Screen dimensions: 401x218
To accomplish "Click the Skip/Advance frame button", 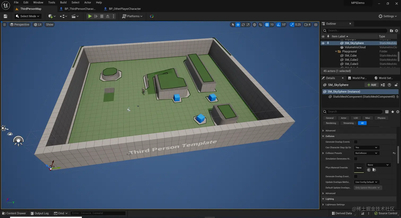I will tap(96, 16).
